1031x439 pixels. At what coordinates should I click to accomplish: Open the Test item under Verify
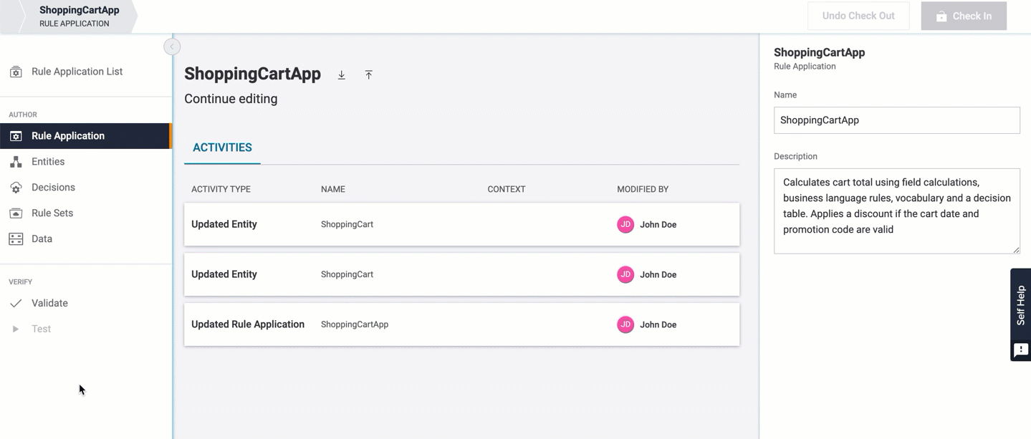click(x=41, y=329)
